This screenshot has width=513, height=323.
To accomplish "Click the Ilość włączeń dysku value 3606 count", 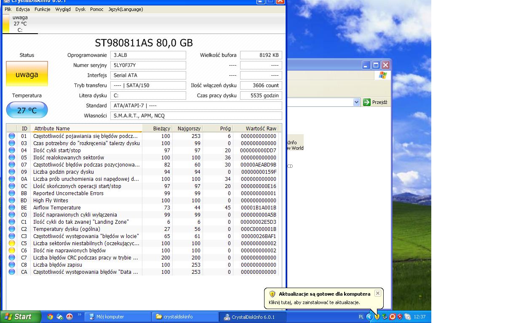I will click(261, 85).
